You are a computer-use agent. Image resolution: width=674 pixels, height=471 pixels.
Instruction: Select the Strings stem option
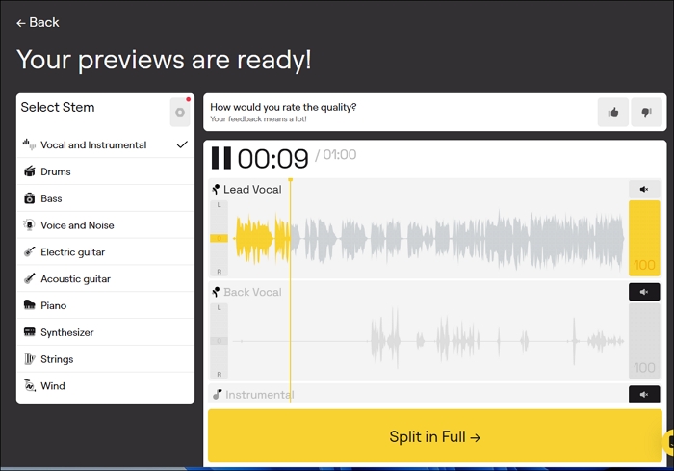point(57,359)
